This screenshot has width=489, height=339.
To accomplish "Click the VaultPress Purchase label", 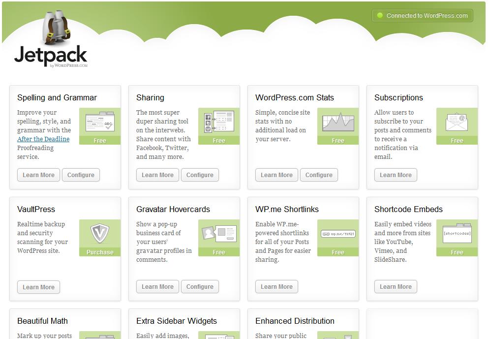I will pyautogui.click(x=100, y=252).
